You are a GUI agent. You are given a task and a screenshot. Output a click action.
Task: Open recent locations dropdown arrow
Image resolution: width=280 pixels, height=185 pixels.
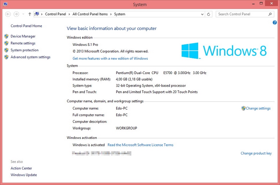[23, 14]
